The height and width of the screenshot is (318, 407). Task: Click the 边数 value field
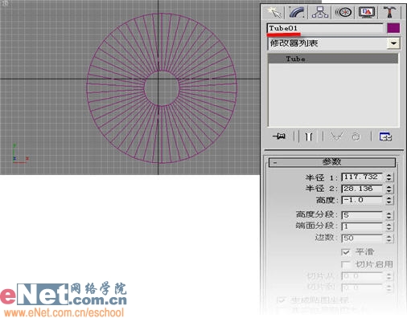click(x=362, y=238)
